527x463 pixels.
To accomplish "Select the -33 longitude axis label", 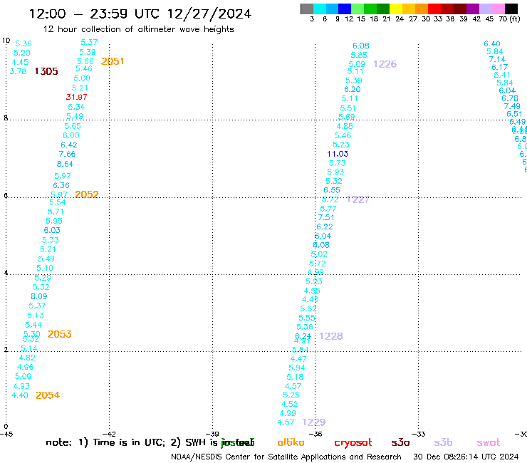I will [419, 434].
